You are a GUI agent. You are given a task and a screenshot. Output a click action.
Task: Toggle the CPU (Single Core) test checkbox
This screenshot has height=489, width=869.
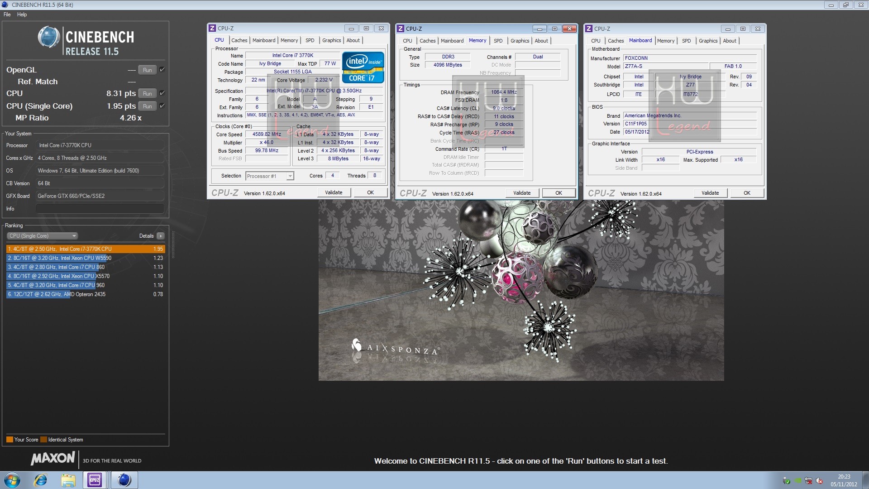click(162, 106)
